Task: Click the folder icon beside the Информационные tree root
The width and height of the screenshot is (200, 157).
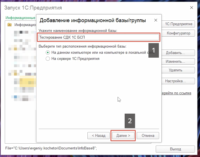Action: pos(10,25)
